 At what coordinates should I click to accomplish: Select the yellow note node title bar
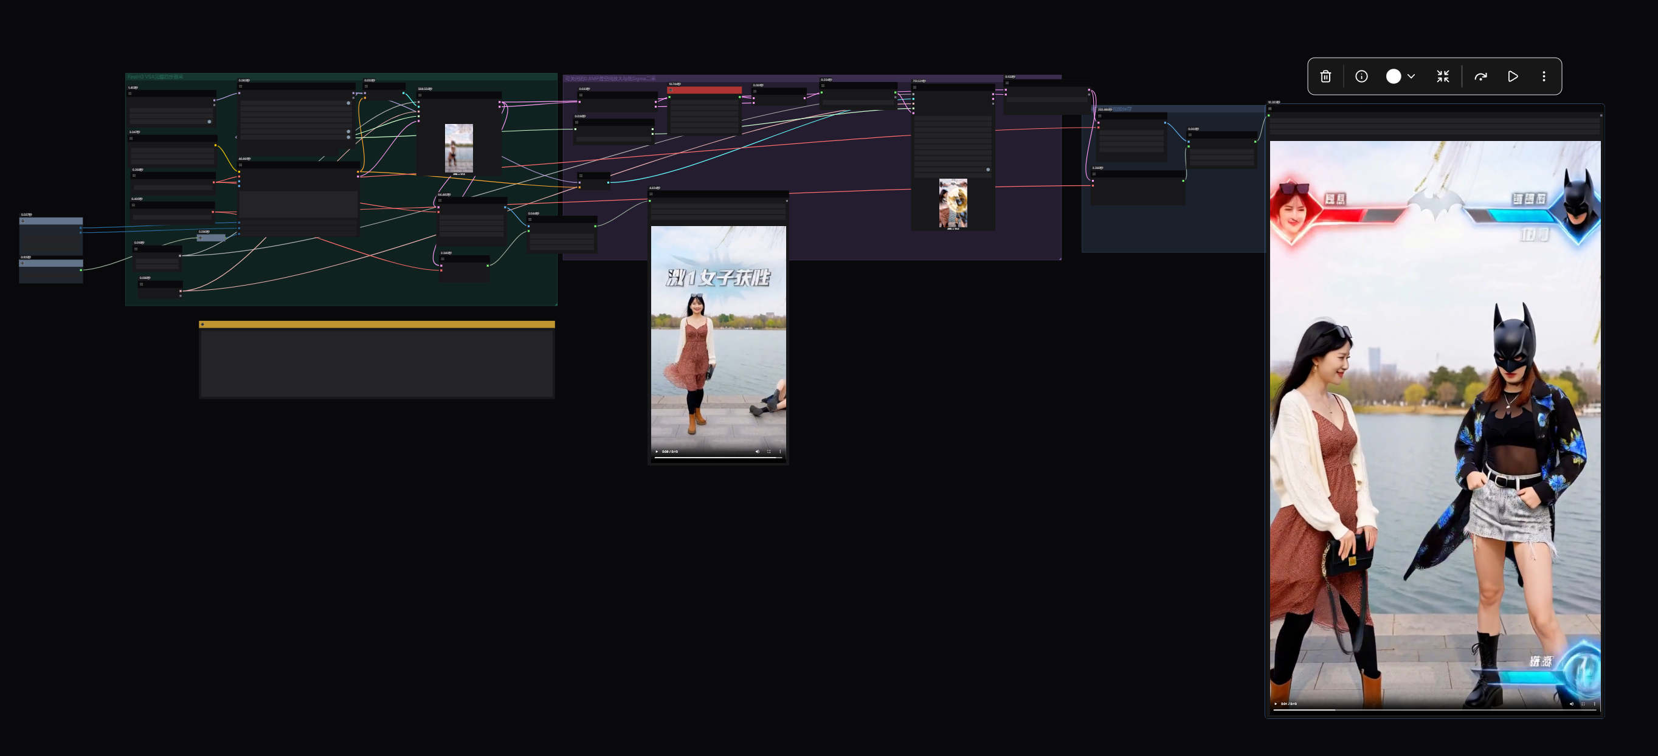(x=377, y=325)
